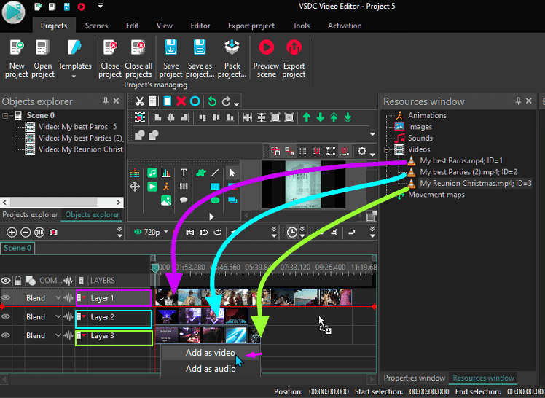Collapse the Videos resources node
The height and width of the screenshot is (398, 545).
pos(386,149)
